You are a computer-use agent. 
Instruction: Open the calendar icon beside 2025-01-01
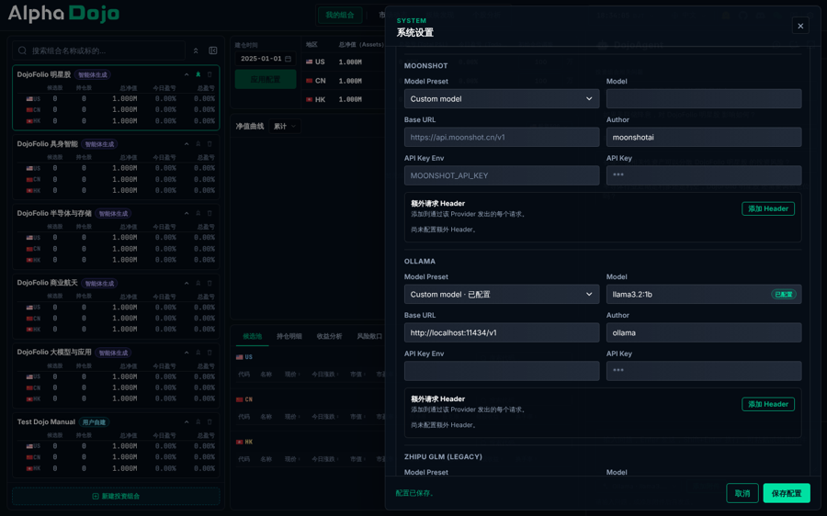288,59
